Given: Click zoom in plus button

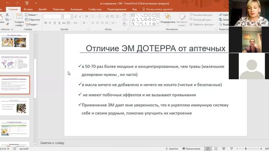Looking at the screenshot, I should tap(261, 148).
